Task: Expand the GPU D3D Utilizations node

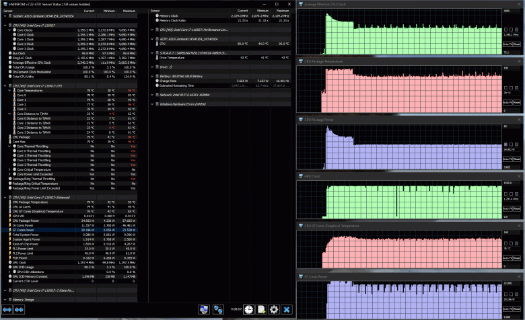Action: 9,272
